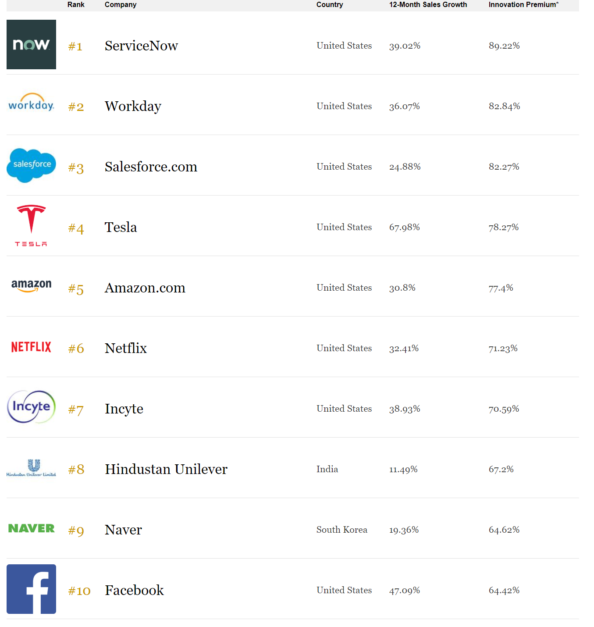Sort by 12-Month Sales Growth header
The width and height of the screenshot is (594, 627).
[428, 5]
